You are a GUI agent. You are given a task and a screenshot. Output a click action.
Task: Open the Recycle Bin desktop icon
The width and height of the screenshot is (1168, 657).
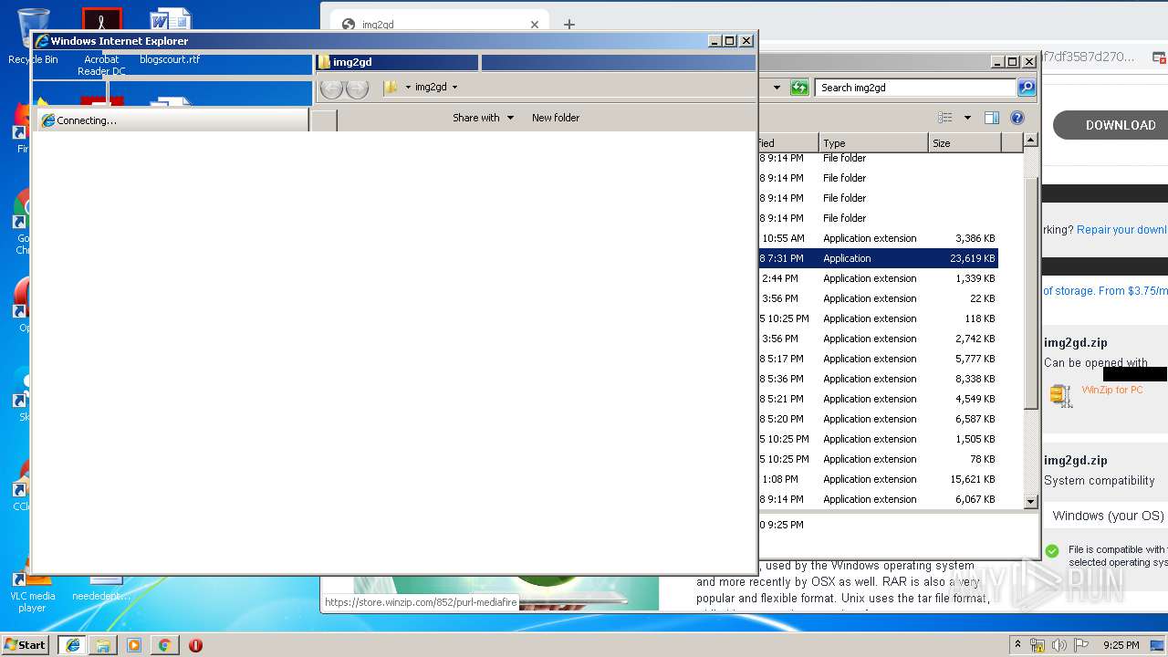[33, 36]
